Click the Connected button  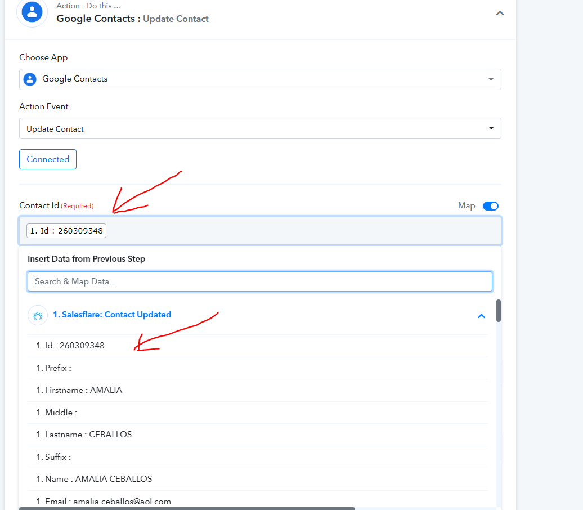pos(48,159)
